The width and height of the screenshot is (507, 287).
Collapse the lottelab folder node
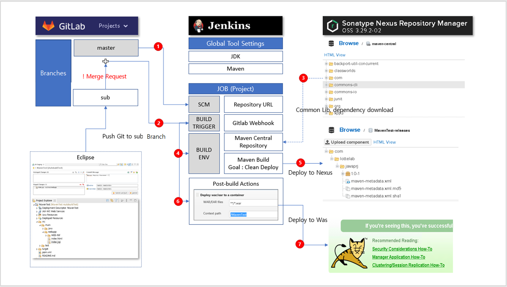pos(331,159)
